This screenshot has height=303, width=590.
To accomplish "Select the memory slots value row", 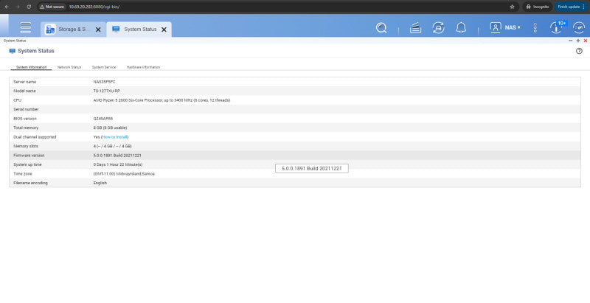I will 113,146.
